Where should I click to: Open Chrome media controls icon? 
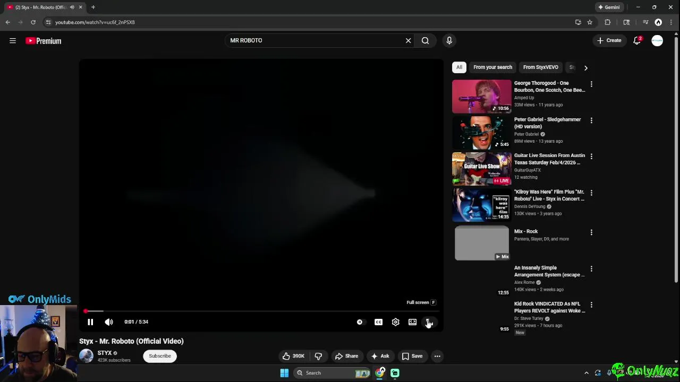coord(645,22)
